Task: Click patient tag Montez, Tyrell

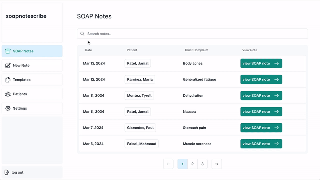Action: click(139, 96)
